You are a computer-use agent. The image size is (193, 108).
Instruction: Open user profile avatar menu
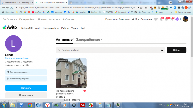tap(185, 19)
